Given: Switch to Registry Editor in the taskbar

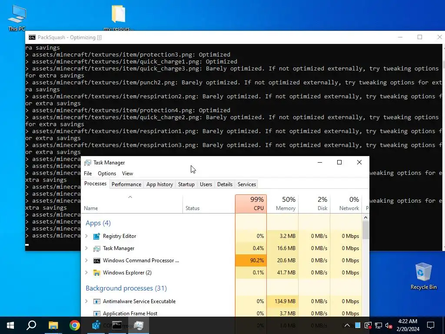Looking at the screenshot, I should tap(96, 325).
